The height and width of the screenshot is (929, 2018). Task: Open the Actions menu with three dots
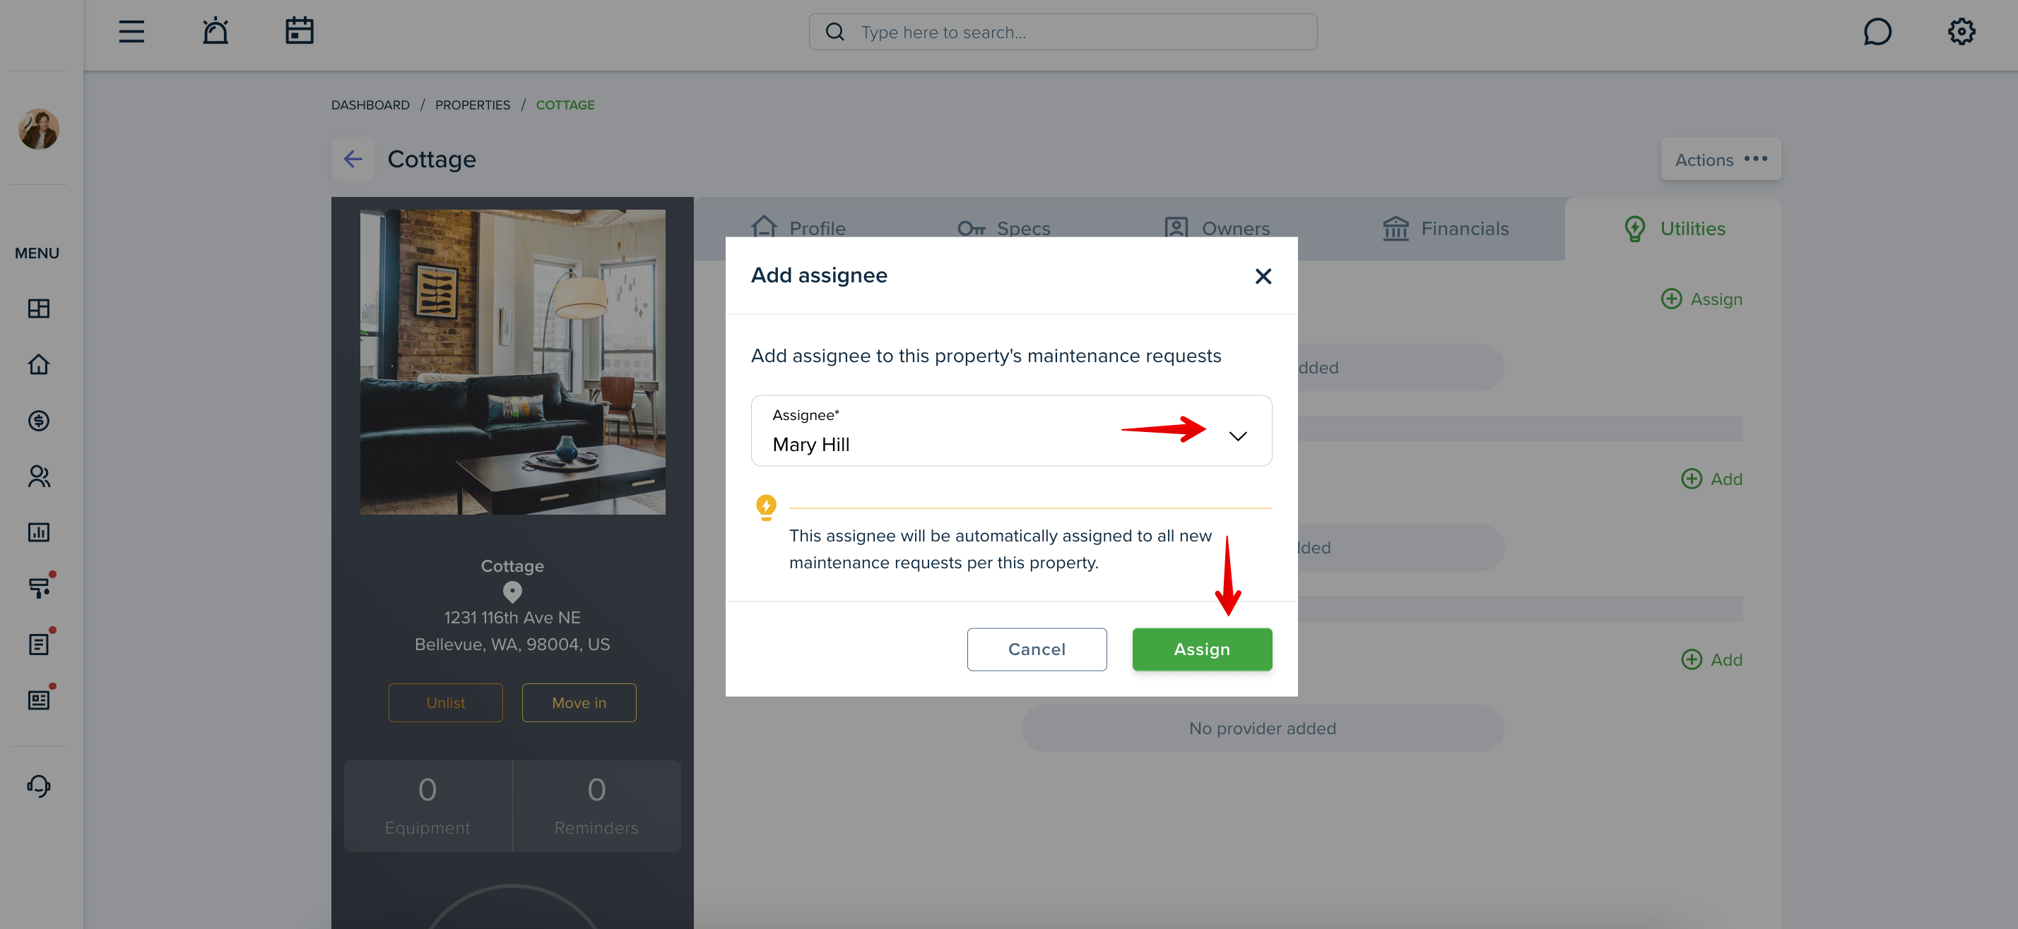coord(1721,159)
